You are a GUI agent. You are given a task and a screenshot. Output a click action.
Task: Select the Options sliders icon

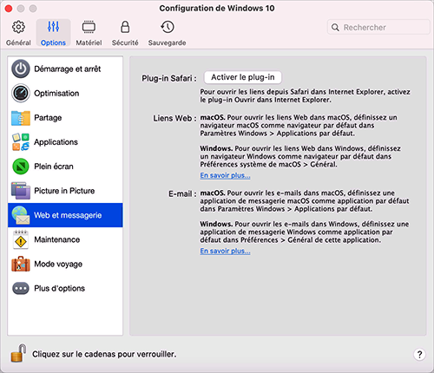53,27
